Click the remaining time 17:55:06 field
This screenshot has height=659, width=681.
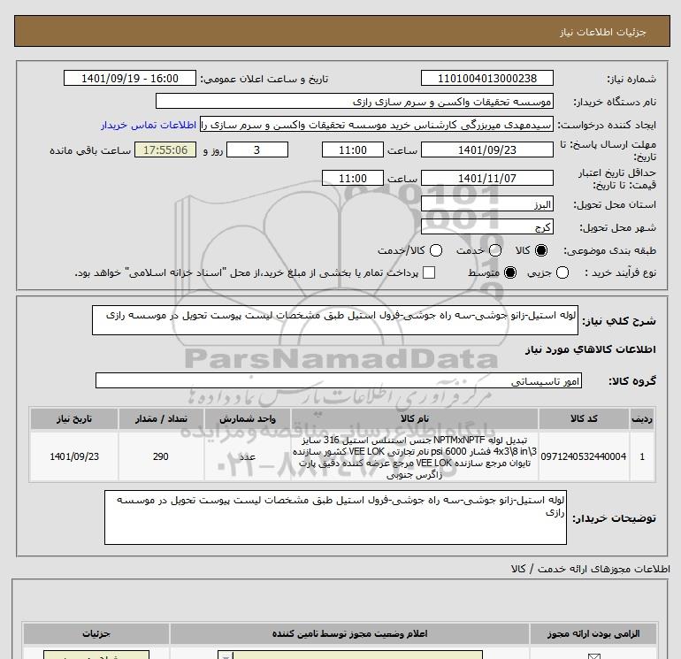click(x=165, y=149)
